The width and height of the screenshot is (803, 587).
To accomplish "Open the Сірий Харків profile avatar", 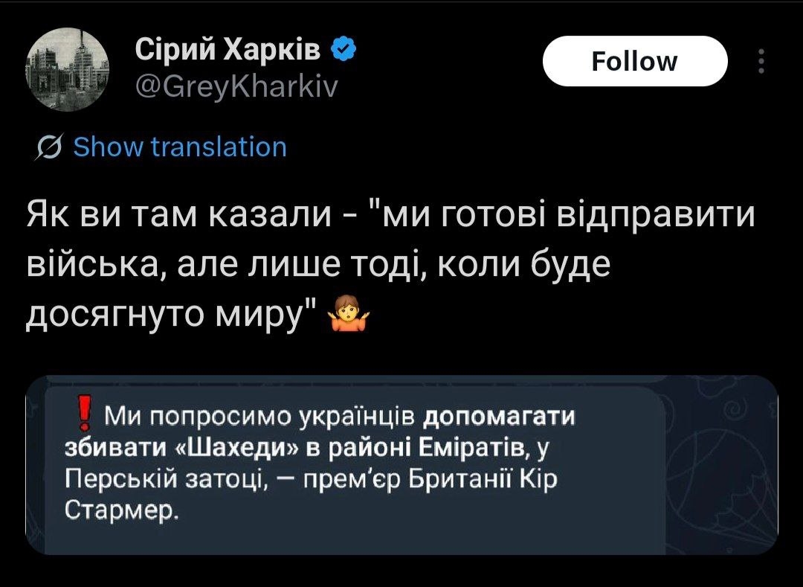I will coord(68,68).
